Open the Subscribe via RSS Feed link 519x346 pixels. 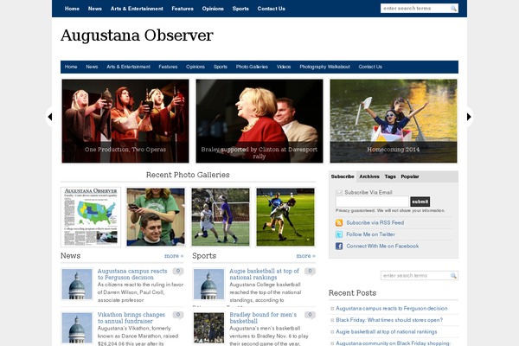pos(375,223)
